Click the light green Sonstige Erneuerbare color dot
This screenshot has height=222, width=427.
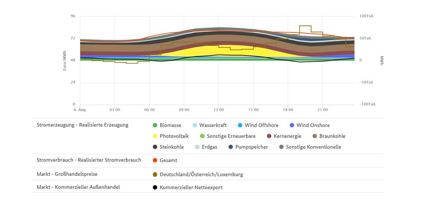click(x=202, y=136)
